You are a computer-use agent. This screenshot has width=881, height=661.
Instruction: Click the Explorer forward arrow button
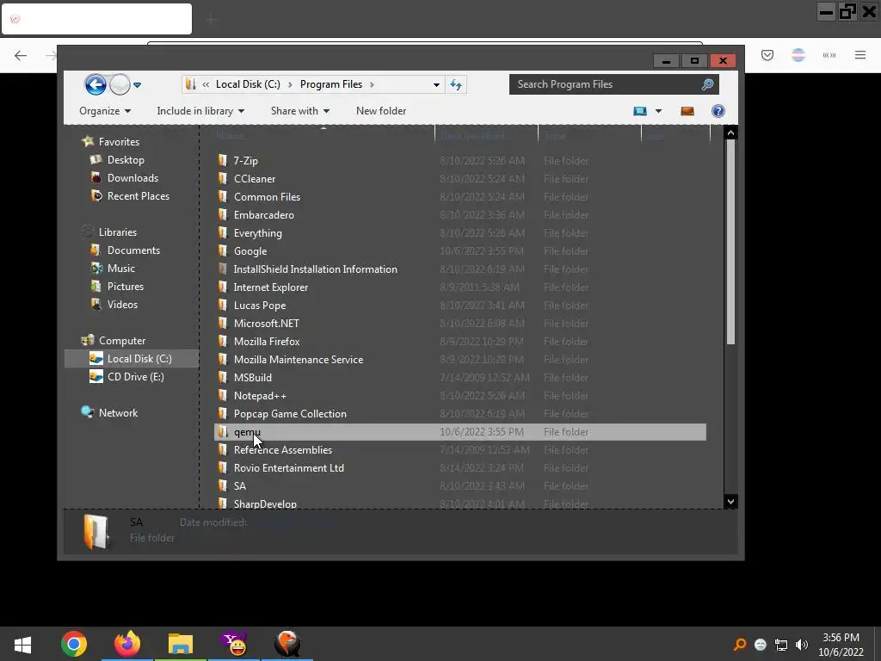click(x=120, y=85)
